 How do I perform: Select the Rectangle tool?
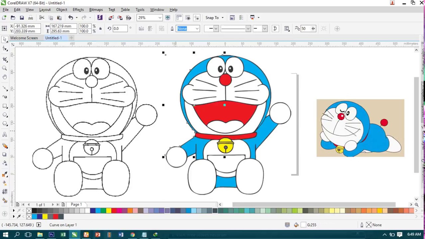tap(5, 106)
